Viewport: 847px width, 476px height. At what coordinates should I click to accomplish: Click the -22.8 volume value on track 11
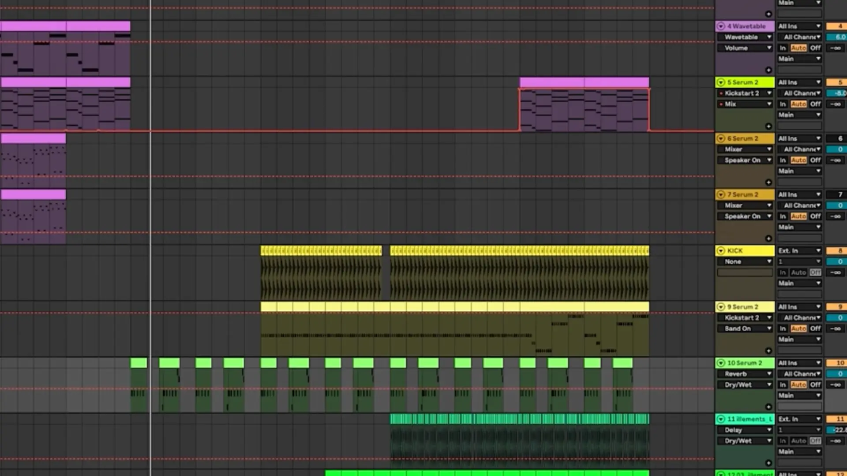[x=836, y=430]
